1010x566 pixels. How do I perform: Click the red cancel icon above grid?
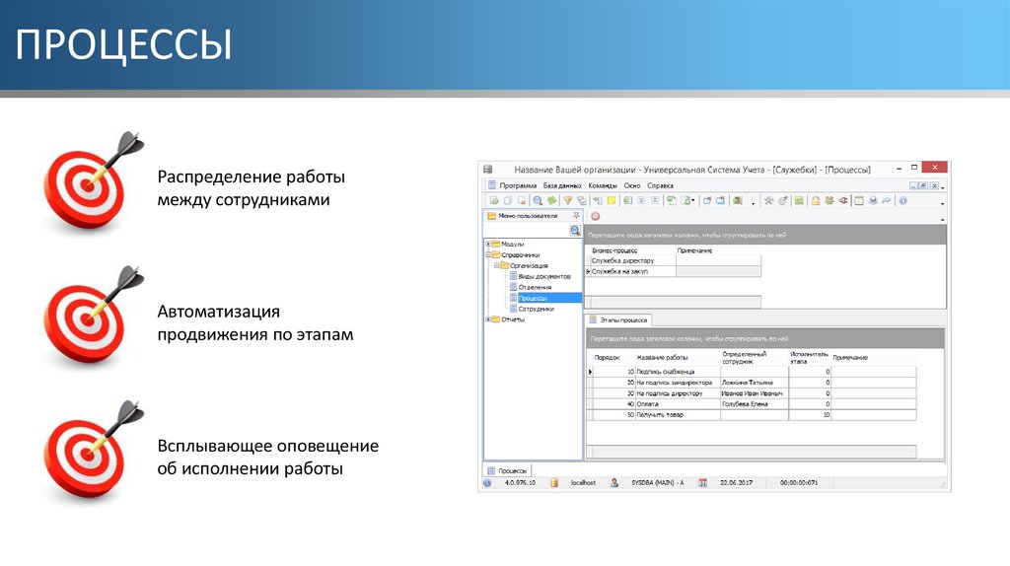[x=595, y=216]
